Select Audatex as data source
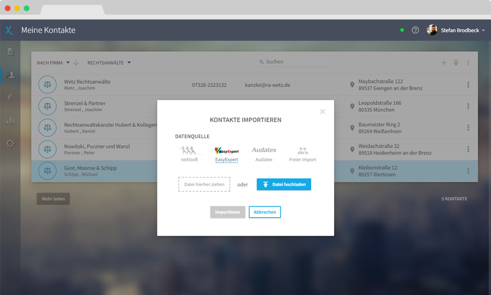This screenshot has height=295, width=491. click(x=264, y=154)
